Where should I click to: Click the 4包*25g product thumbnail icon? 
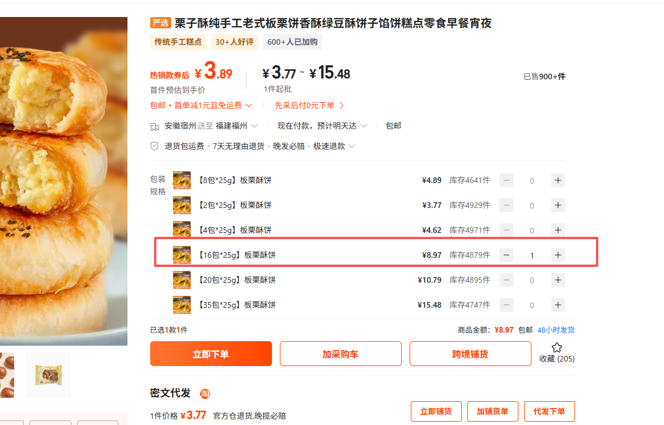click(182, 230)
